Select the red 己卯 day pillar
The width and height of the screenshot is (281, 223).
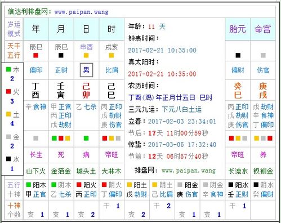(86, 91)
